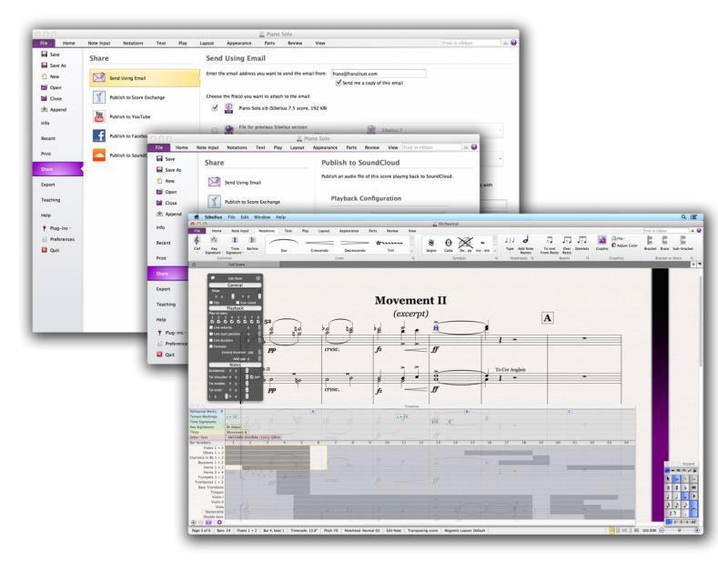Screen dimensions: 718x561
Task: Click the Find in ribbon box in back window
Action: point(470,43)
